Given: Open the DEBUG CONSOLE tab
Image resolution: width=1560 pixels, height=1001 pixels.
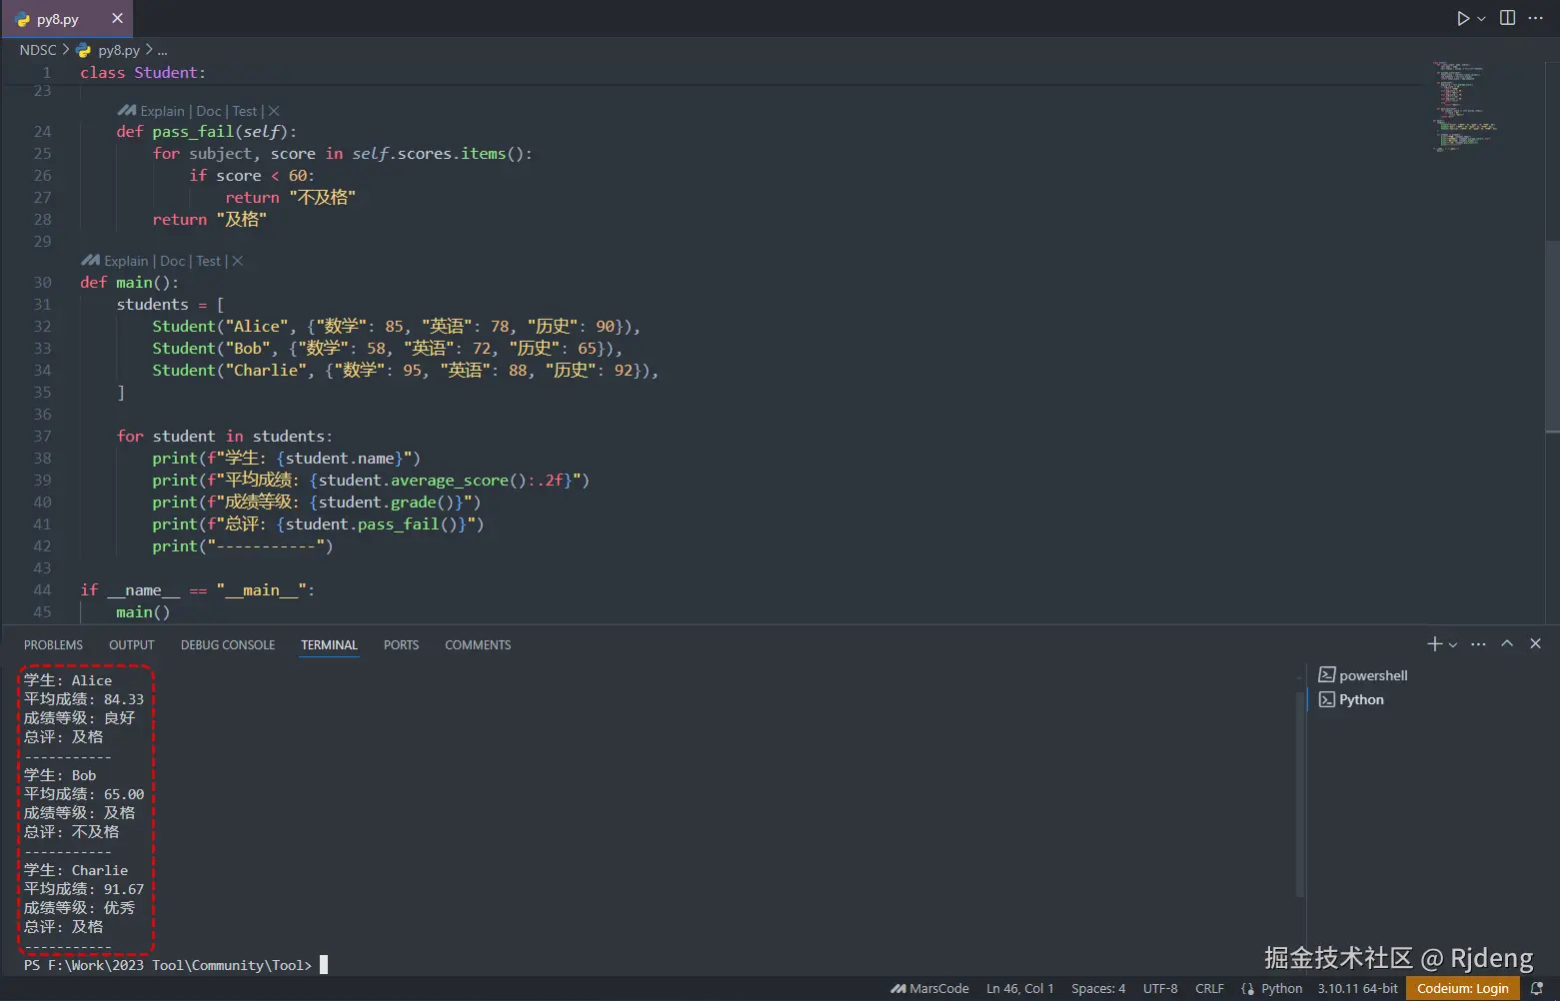Looking at the screenshot, I should tap(228, 645).
